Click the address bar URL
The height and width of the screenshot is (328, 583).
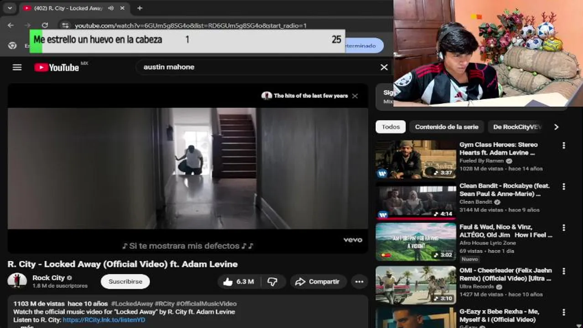[x=191, y=26]
